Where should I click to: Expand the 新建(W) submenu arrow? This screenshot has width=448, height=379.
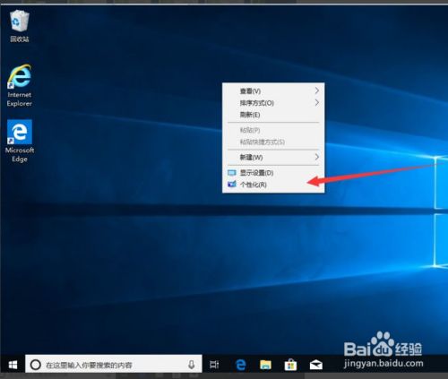[317, 157]
